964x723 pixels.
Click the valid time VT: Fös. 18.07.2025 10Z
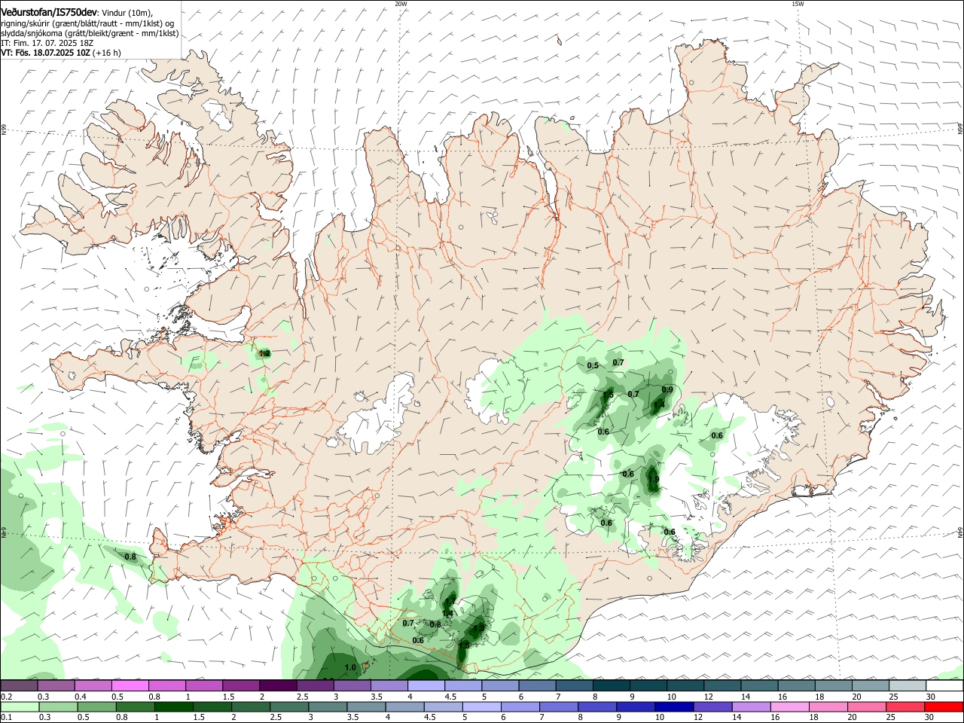[46, 53]
